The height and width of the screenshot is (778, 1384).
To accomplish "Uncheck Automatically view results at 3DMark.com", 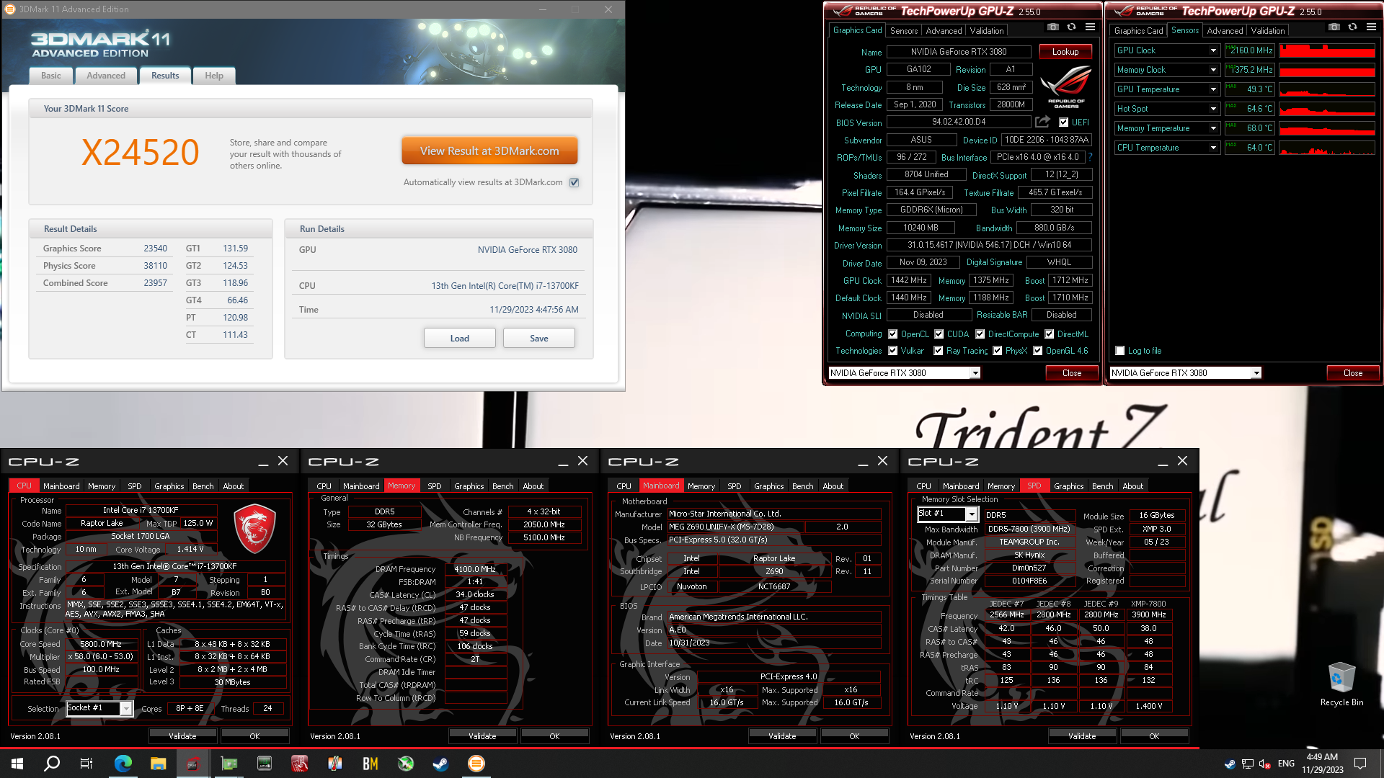I will [574, 182].
